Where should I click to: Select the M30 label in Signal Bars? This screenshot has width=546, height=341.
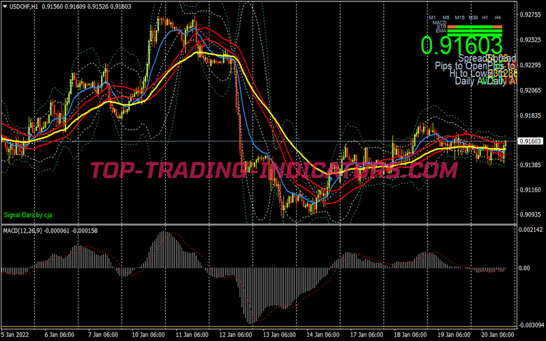point(473,18)
